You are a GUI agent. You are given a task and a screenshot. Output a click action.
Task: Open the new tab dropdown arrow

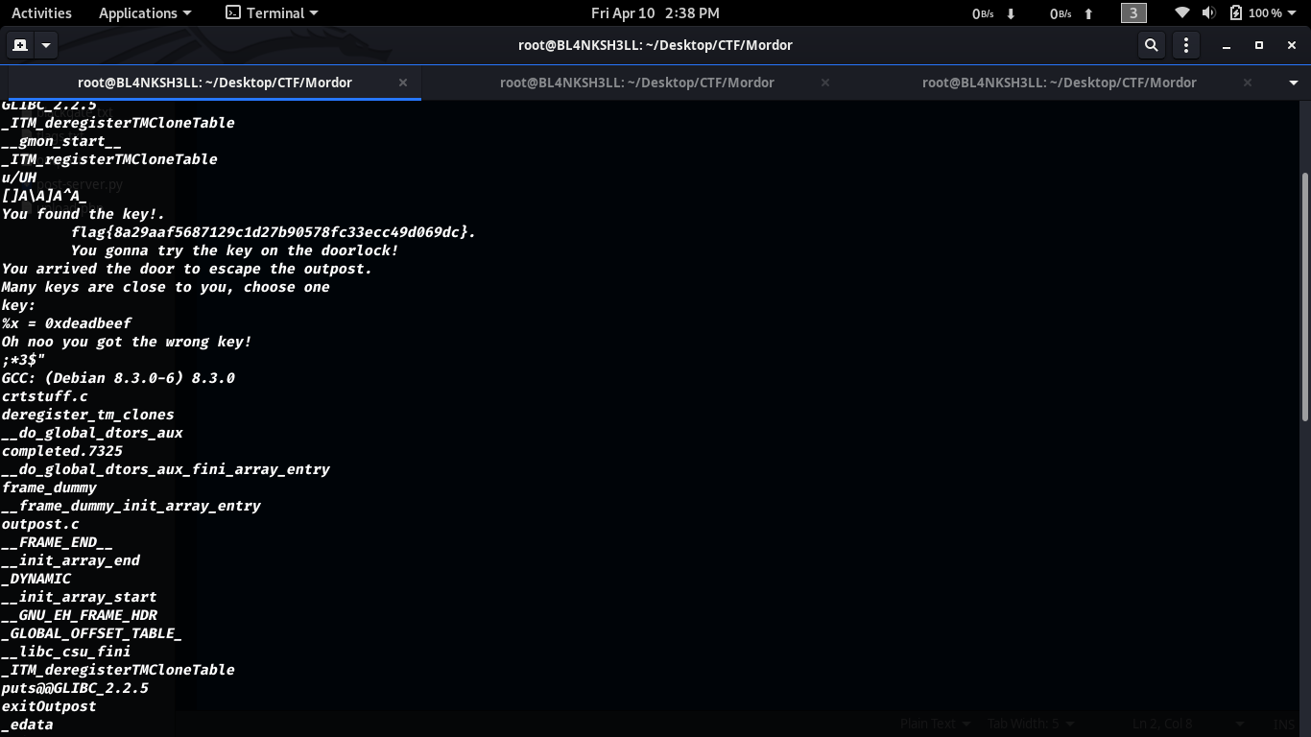(x=45, y=45)
